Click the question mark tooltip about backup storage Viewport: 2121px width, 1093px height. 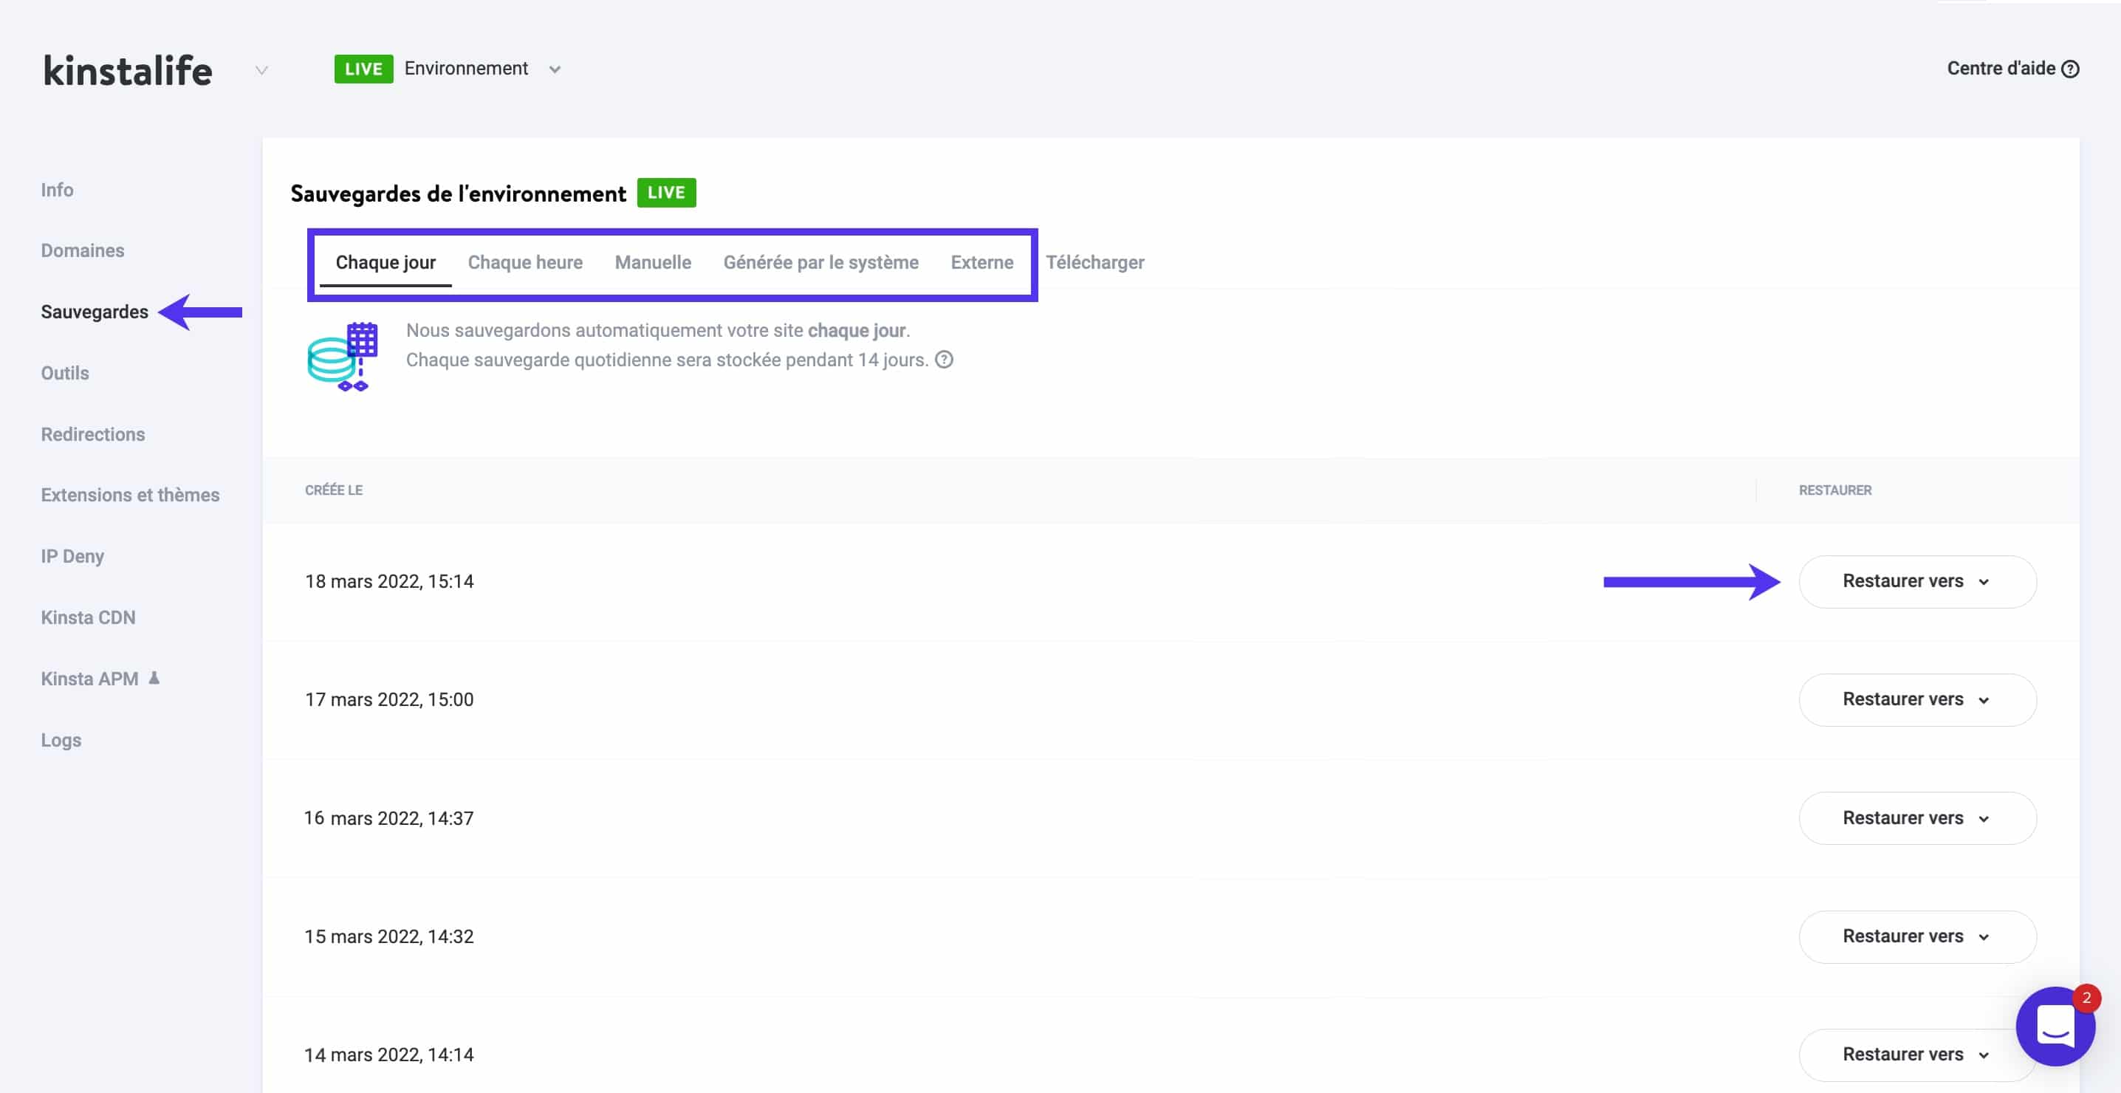coord(944,359)
